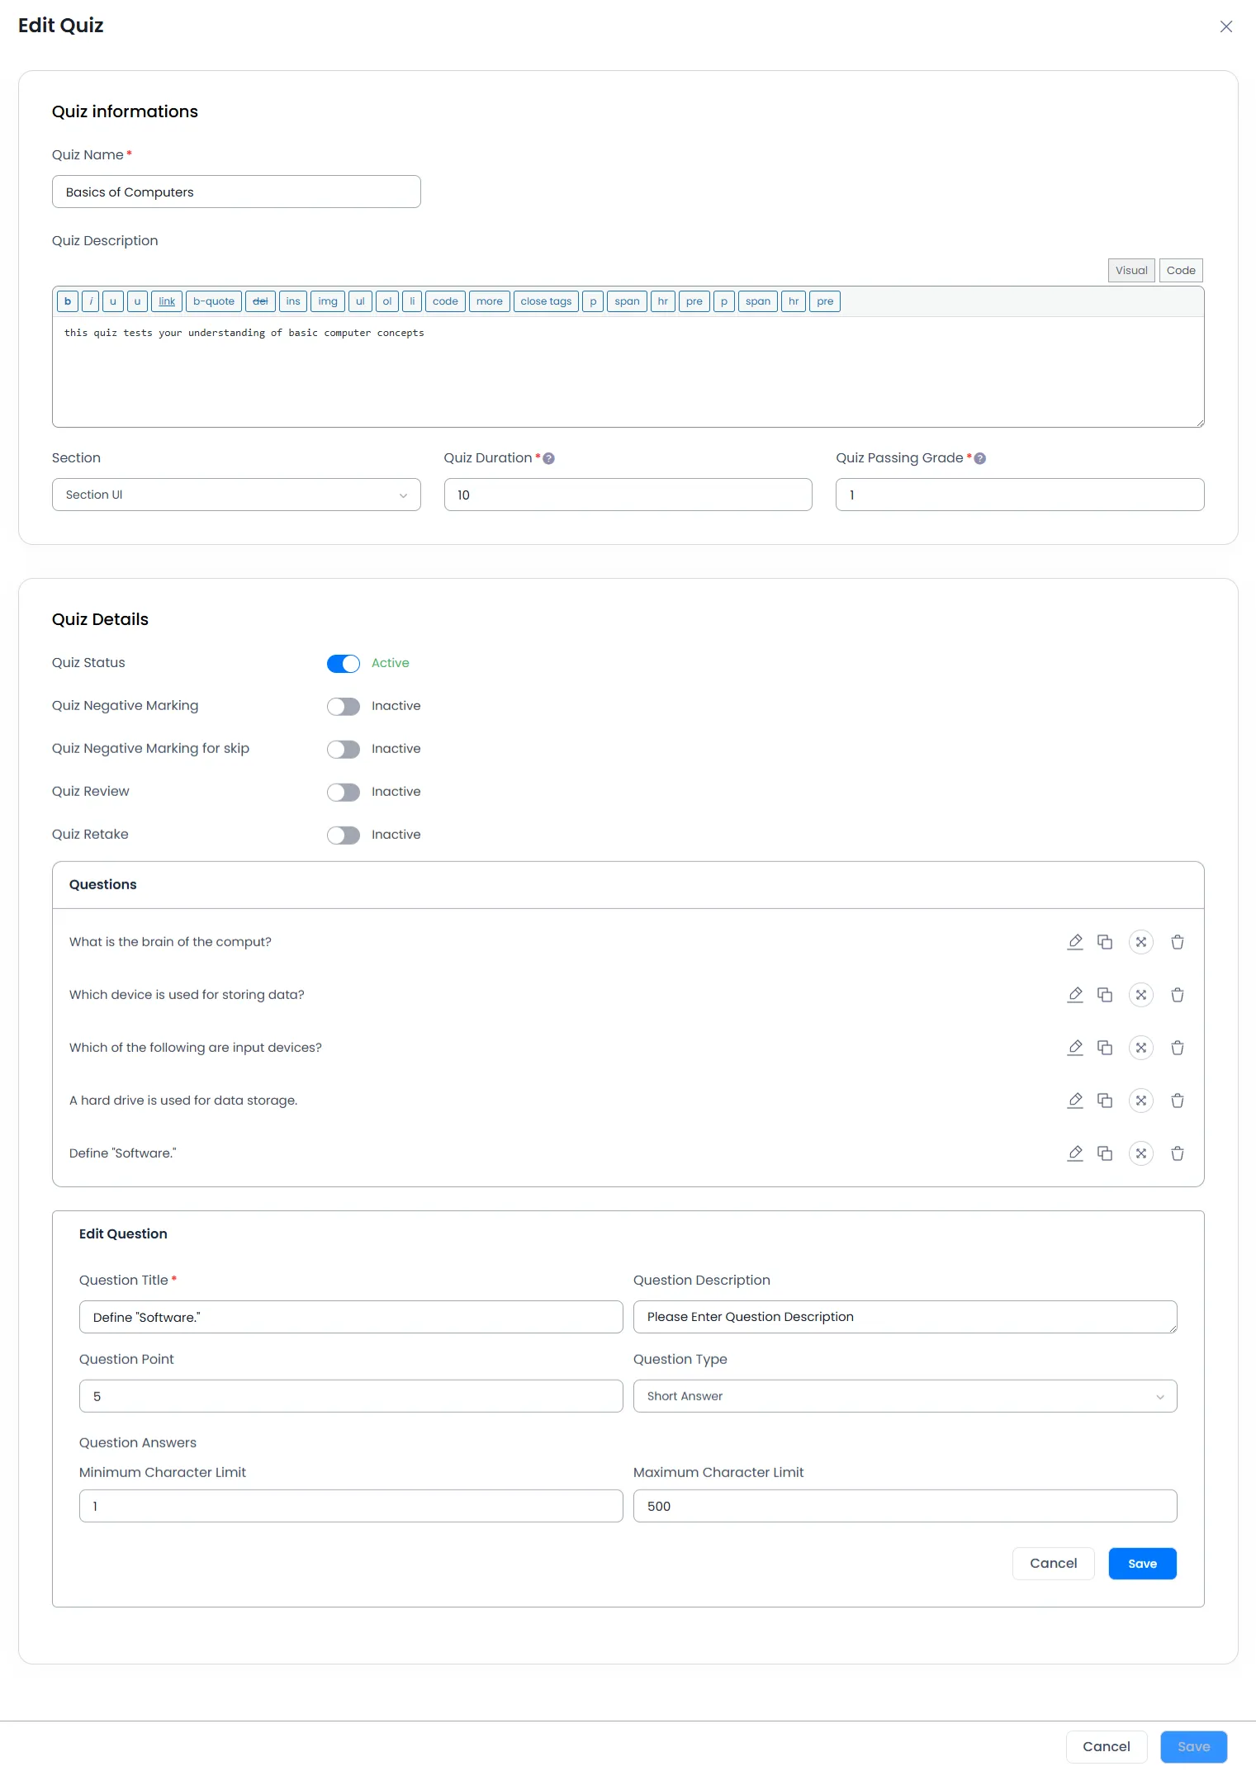The width and height of the screenshot is (1256, 1771).
Task: Save the edited question
Action: click(x=1142, y=1564)
